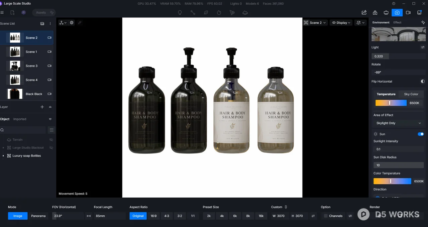Switch to the Effect tab
The image size is (428, 227).
[397, 22]
